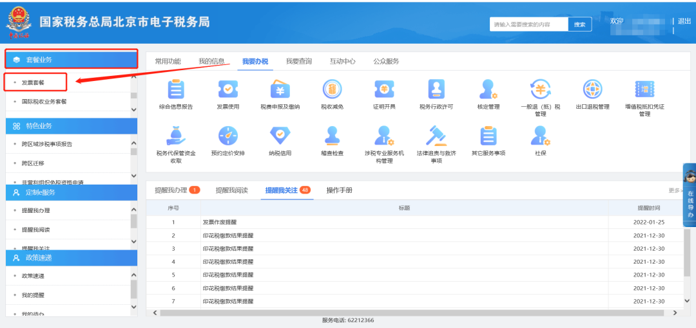The image size is (696, 328).
Task: Focus the search input field
Action: 529,24
